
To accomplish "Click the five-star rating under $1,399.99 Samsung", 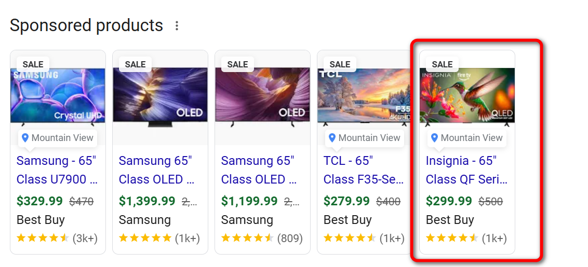I will 145,238.
